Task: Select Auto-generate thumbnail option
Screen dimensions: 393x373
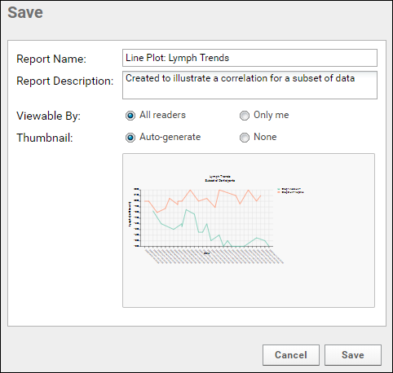Action: (130, 138)
